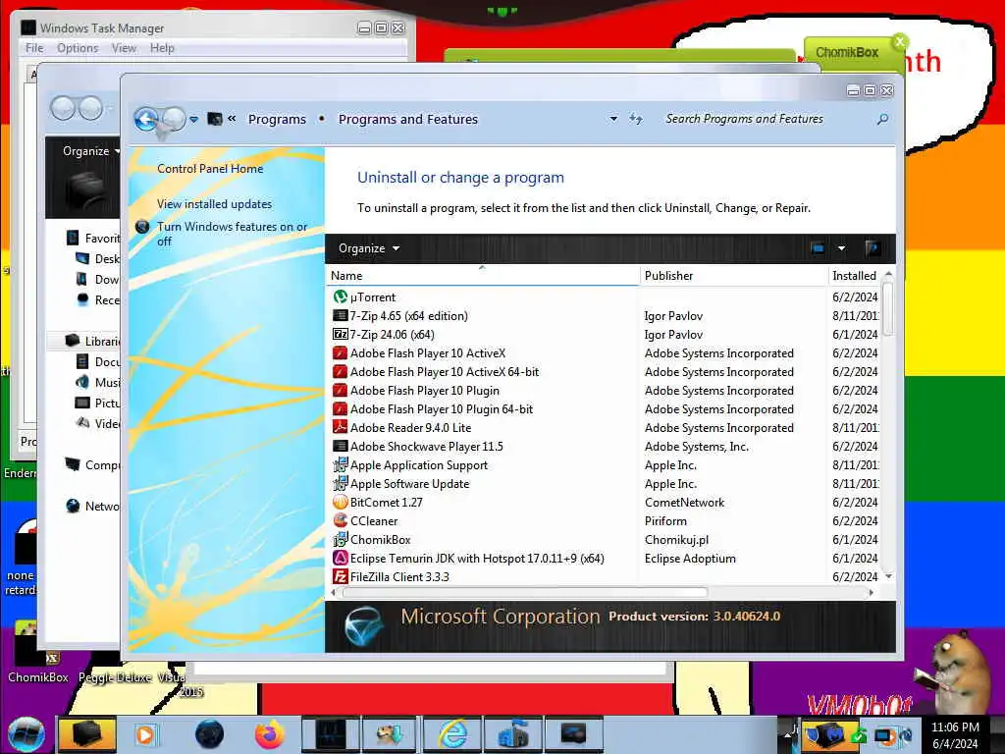Hit the search magnifier icon
Screen dimensions: 1005x754
[x=882, y=119]
